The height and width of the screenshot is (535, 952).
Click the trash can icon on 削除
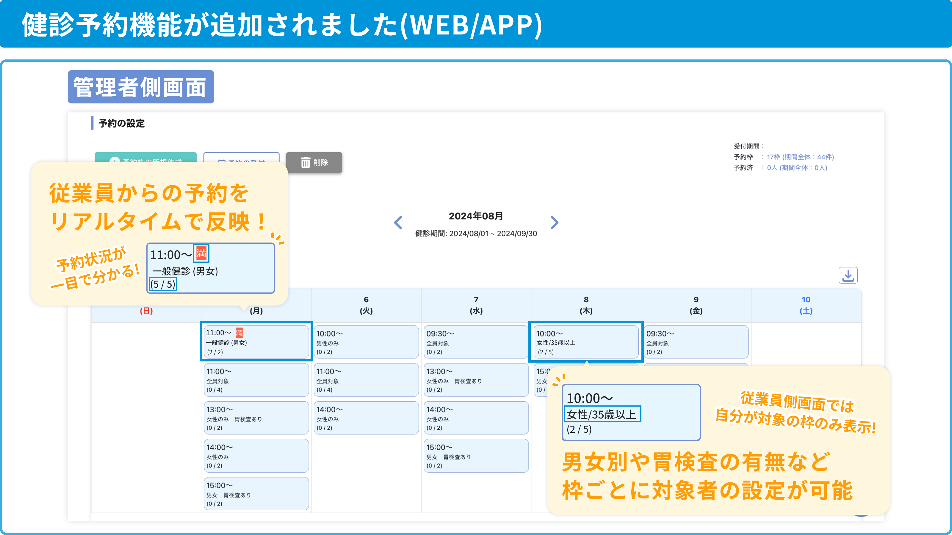click(x=305, y=163)
